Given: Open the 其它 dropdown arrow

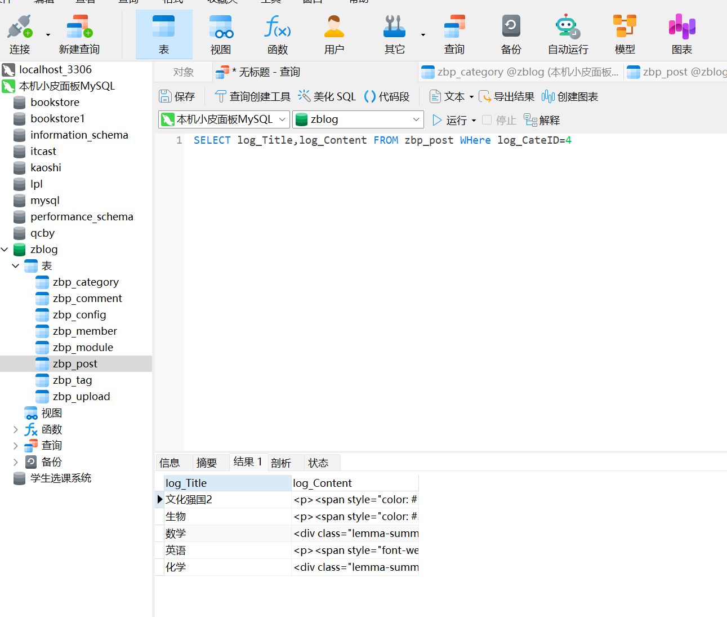Looking at the screenshot, I should [x=423, y=35].
